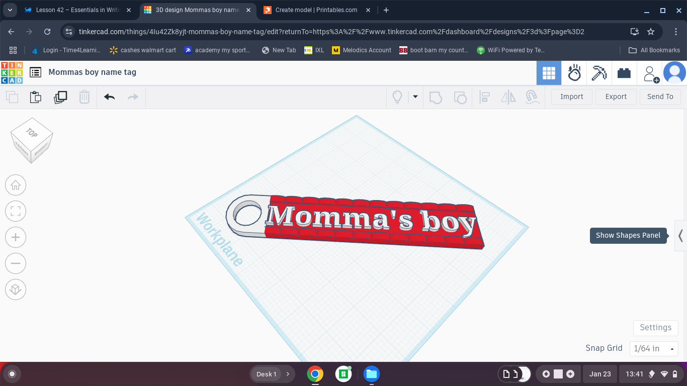Open the All Bookmarks folder
Viewport: 687px width, 386px height.
(x=654, y=50)
